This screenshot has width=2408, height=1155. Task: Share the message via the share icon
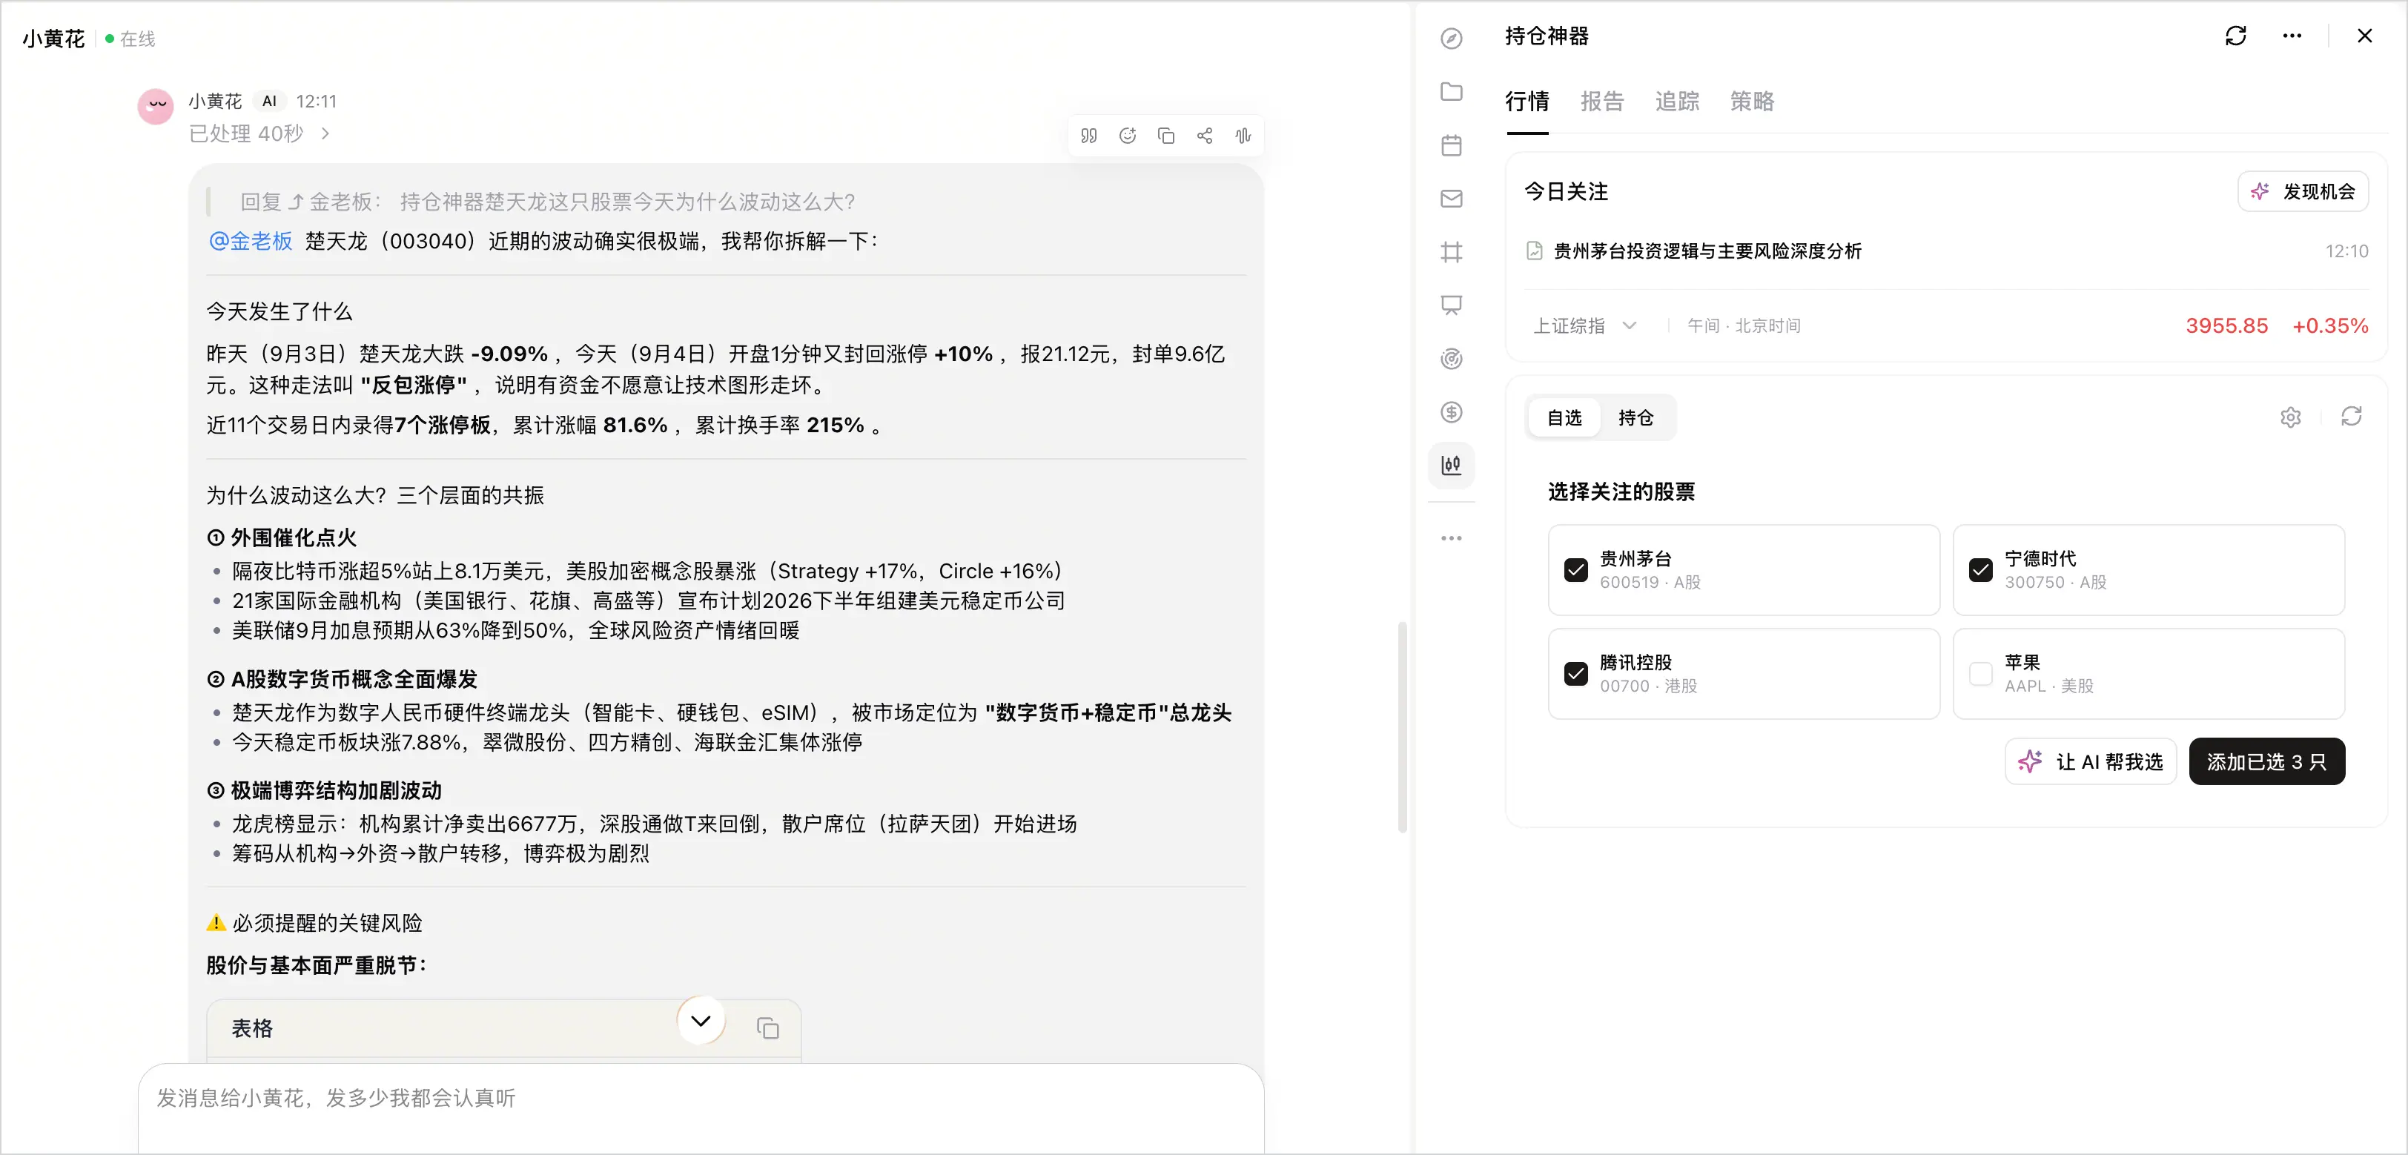1204,136
